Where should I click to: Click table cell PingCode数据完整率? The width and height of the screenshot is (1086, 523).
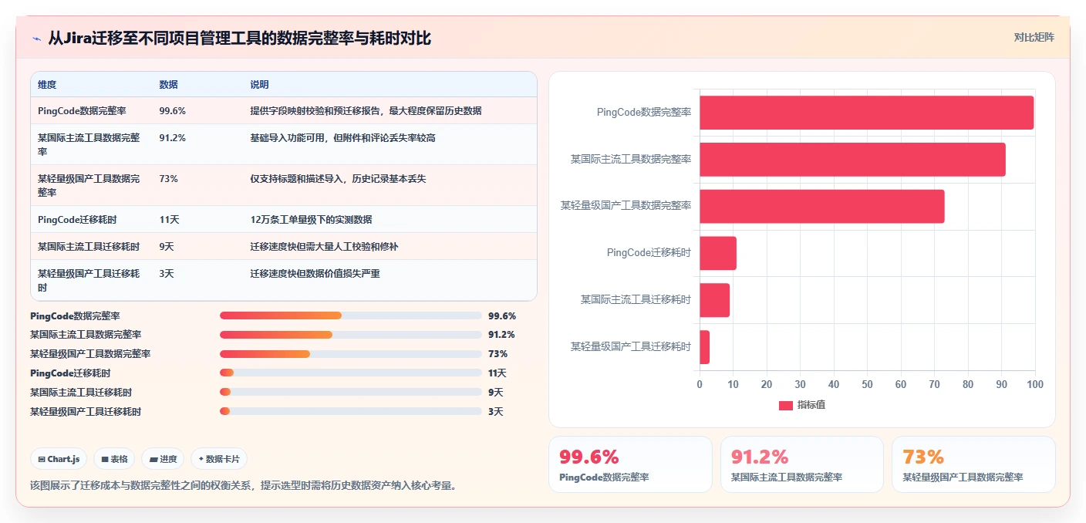(83, 111)
